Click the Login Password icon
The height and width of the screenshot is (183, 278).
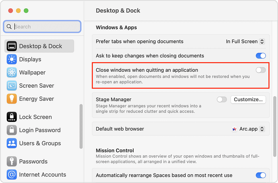[x=12, y=130]
